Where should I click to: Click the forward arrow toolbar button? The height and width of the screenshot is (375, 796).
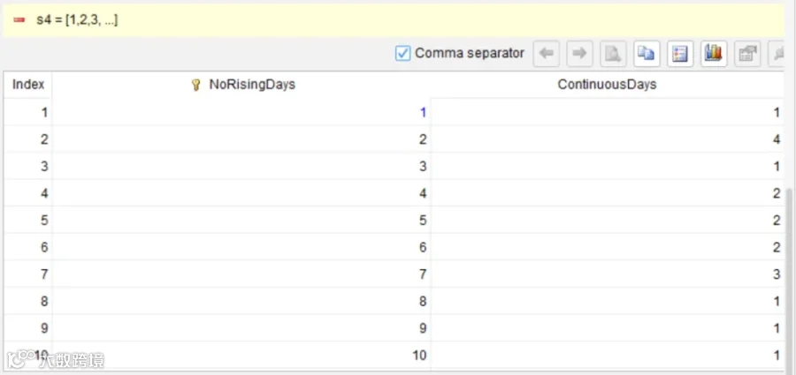[579, 54]
